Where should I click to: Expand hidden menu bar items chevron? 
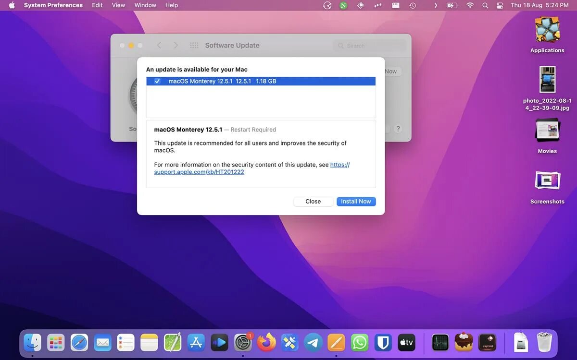click(436, 5)
